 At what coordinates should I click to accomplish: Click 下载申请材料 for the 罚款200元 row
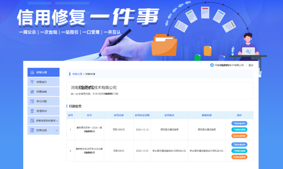click(x=239, y=145)
